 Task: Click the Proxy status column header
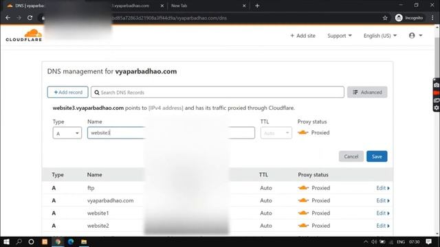point(313,175)
